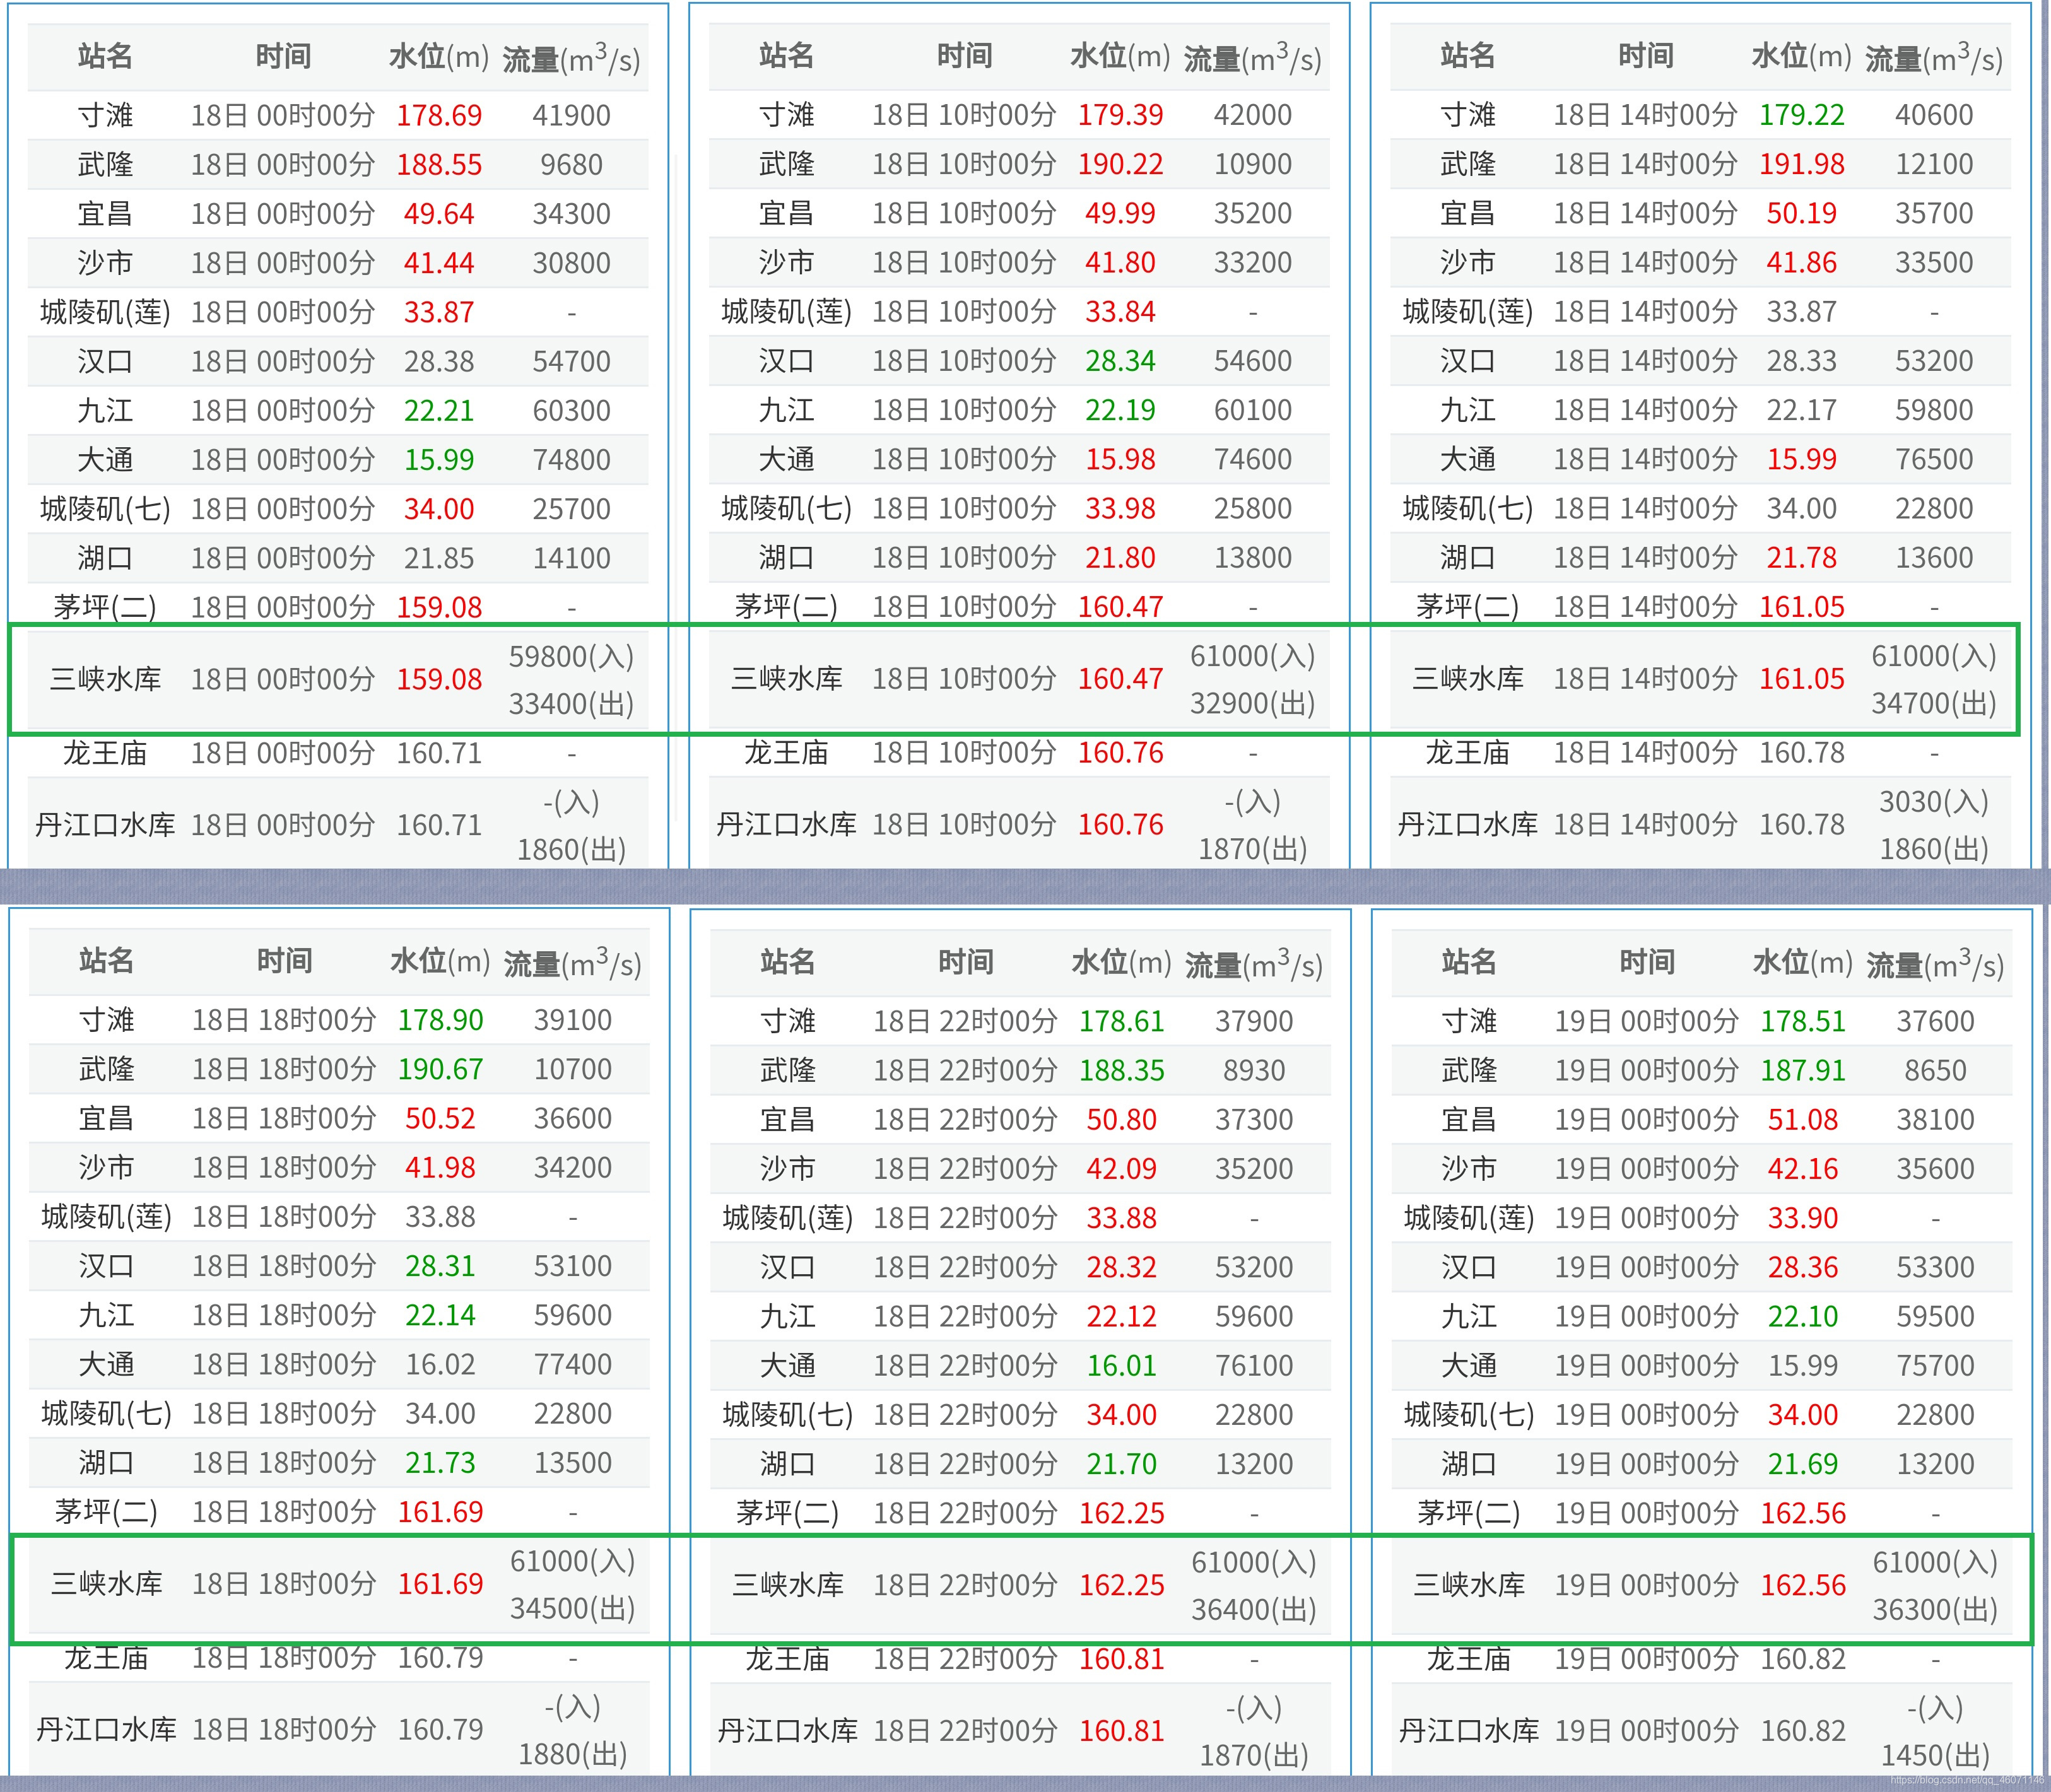The image size is (2051, 1792).
Task: Click 三峡水库 inflow 61000(入) at 10时
Action: (x=1252, y=656)
